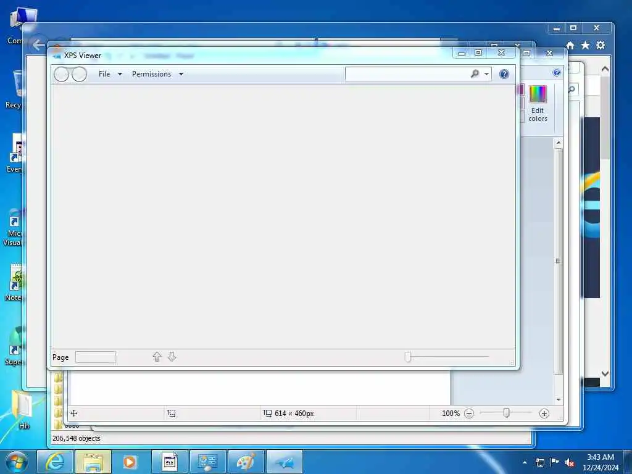Click the Paint zoom slider thumb
632x474 pixels.
(x=506, y=413)
